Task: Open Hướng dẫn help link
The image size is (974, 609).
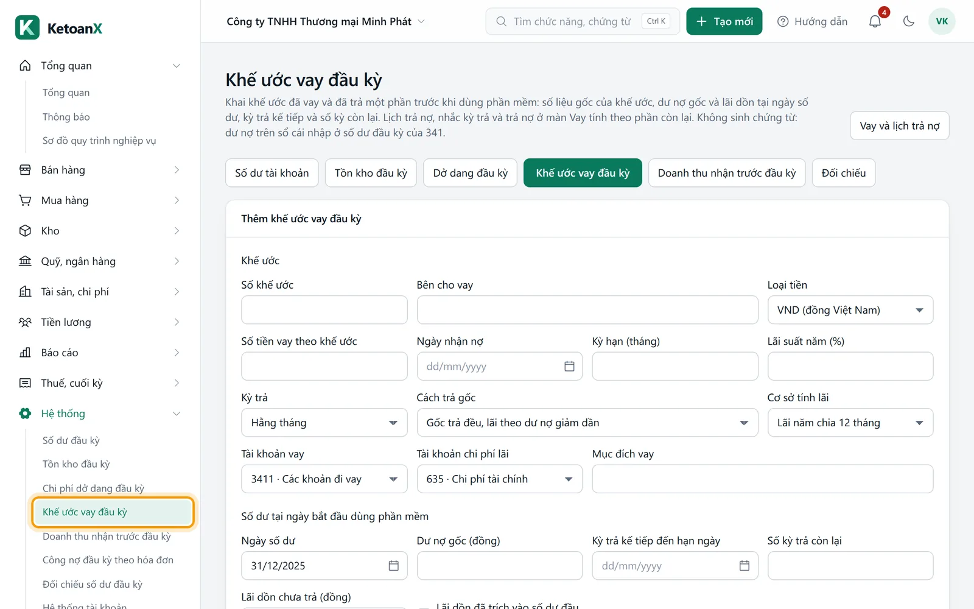Action: tap(813, 21)
